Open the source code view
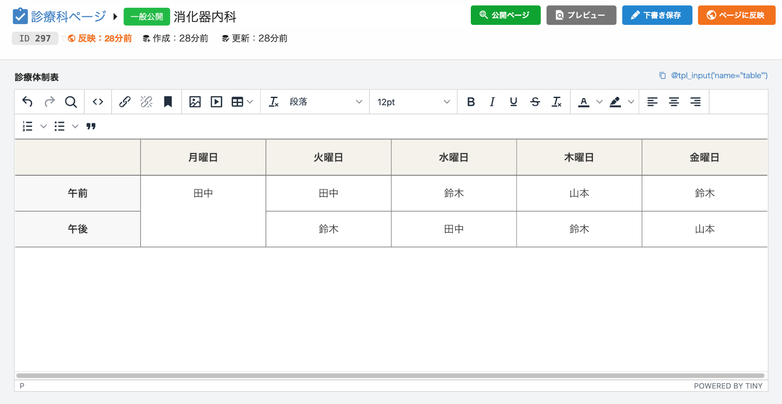The width and height of the screenshot is (782, 404). click(98, 102)
